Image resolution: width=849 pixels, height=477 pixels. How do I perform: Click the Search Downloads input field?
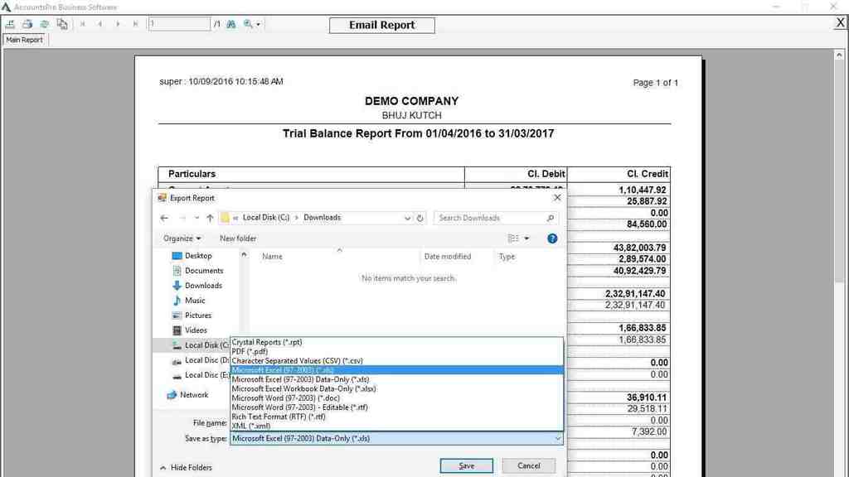(489, 218)
